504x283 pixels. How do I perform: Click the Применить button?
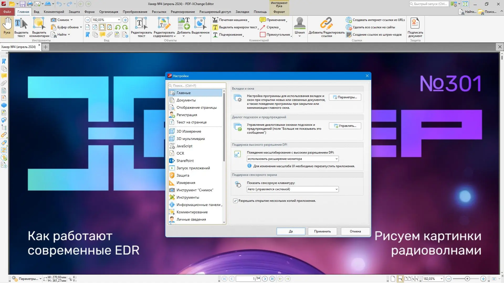tap(322, 231)
